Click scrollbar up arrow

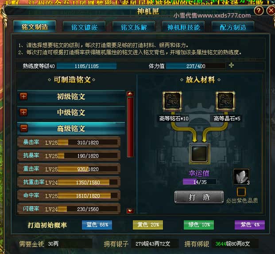(130, 94)
